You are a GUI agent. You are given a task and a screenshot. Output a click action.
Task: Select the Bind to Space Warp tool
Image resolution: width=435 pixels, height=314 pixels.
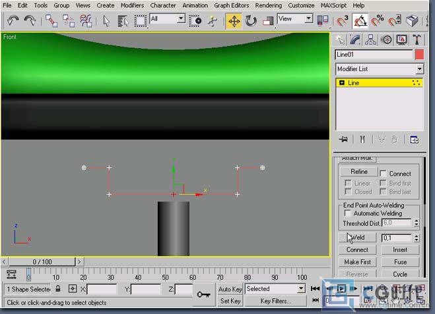[86, 21]
